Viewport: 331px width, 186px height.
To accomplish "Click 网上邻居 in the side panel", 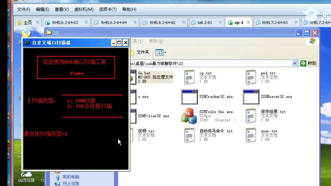I will pos(71,184).
